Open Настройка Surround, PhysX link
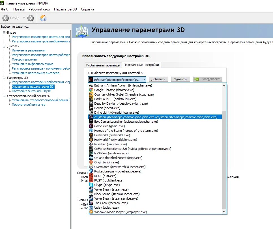Image resolution: width=273 pixels, height=229 pixels. [x=31, y=91]
